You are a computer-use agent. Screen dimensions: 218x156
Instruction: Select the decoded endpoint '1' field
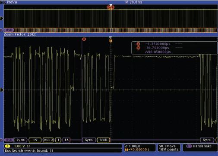58,140
